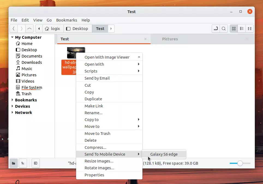Hide the sidebar using status bar button
Image resolution: width=263 pixels, height=184 pixels.
pyautogui.click(x=35, y=163)
